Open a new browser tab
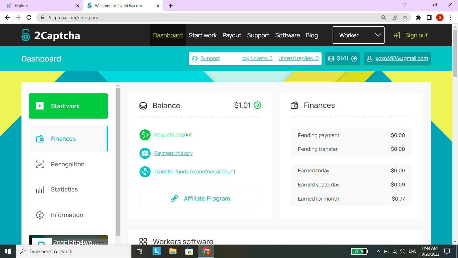The width and height of the screenshot is (458, 258). (x=171, y=6)
